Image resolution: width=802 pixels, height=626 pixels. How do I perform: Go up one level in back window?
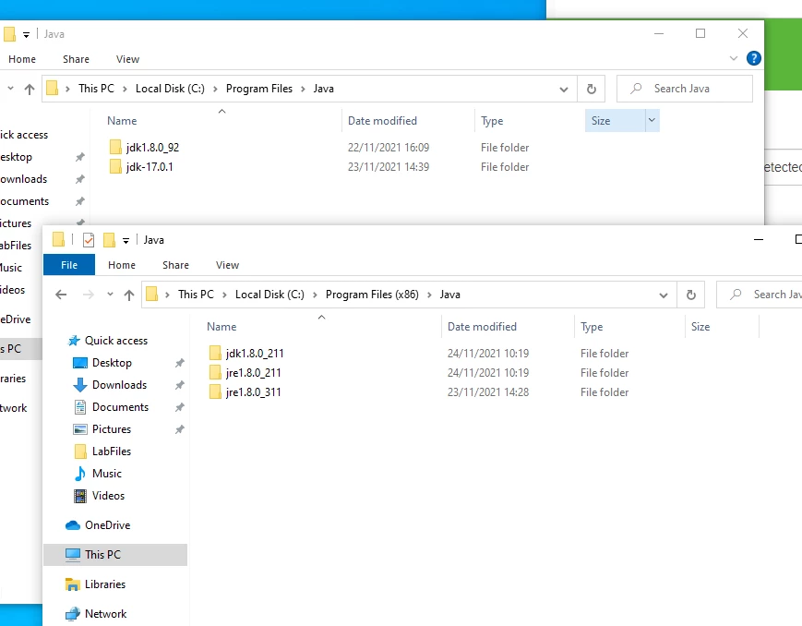(30, 89)
